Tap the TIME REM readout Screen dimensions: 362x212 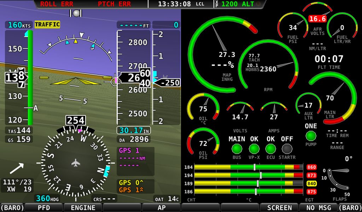pos(337,133)
